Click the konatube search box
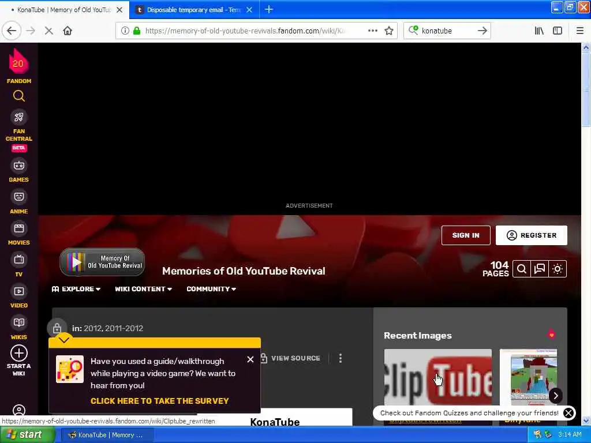Screen dimensions: 591x443 447,31
